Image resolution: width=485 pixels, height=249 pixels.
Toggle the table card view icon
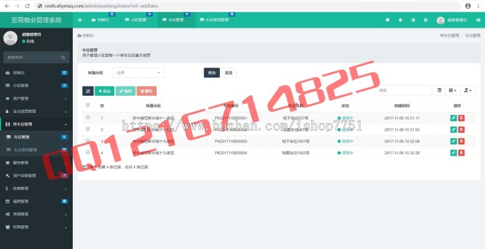point(439,90)
